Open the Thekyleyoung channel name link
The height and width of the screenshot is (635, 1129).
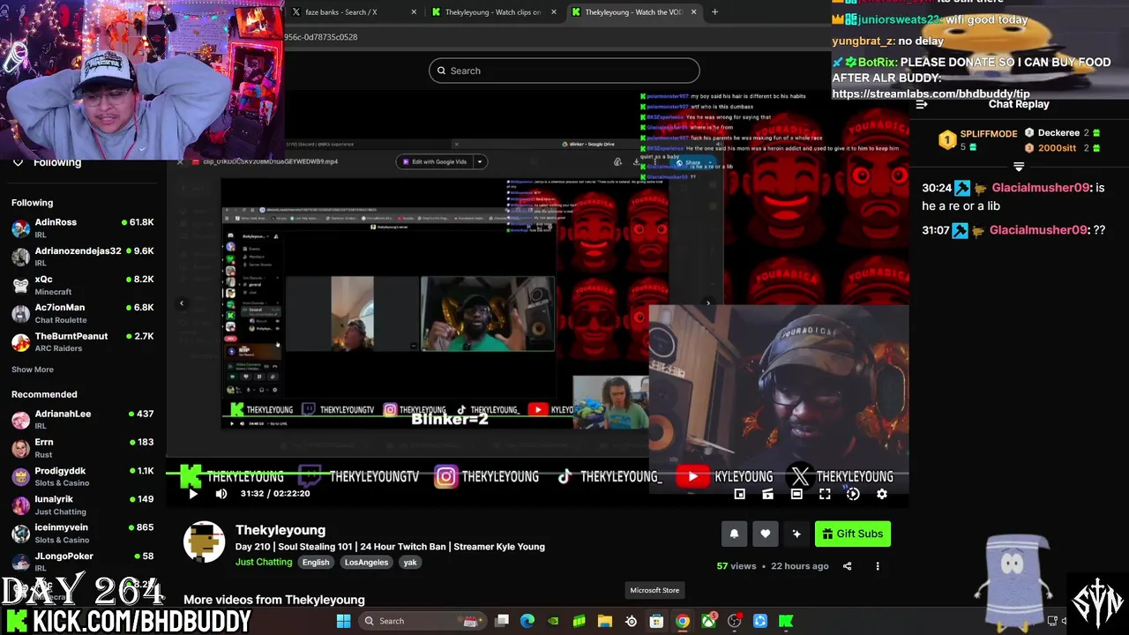(x=280, y=530)
